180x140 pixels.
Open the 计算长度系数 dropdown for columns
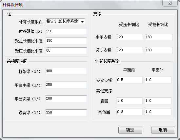[x=65, y=22]
